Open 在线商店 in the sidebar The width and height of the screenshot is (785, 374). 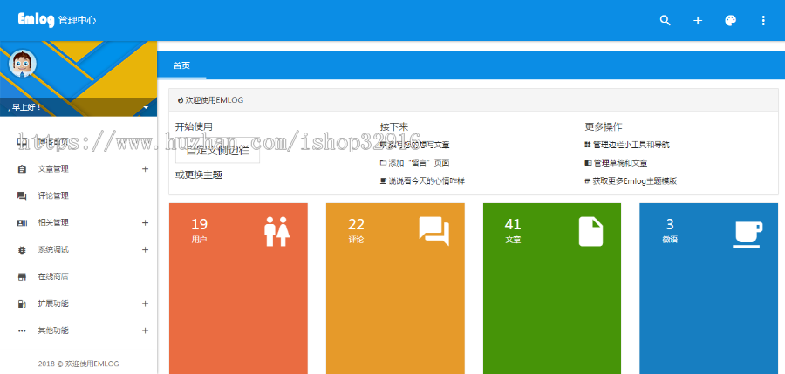pos(52,276)
